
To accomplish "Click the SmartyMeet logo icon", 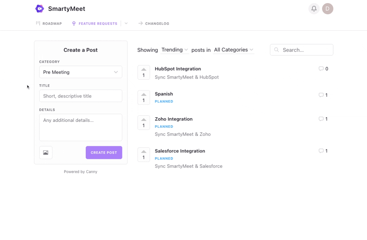I will pyautogui.click(x=40, y=9).
